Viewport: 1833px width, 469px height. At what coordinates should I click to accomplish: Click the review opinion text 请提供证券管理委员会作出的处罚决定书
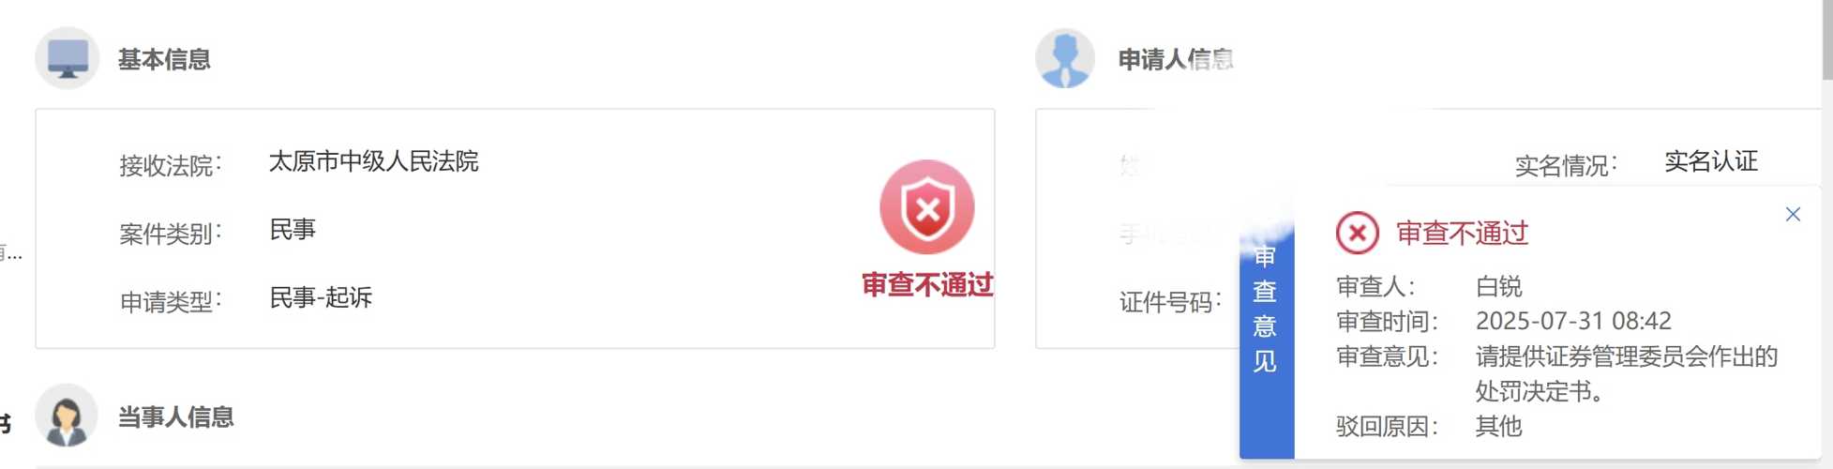point(1627,373)
